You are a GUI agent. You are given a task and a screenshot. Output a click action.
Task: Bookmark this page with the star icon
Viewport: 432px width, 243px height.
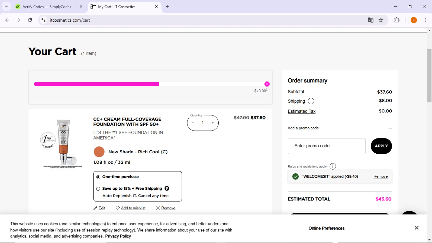(381, 20)
